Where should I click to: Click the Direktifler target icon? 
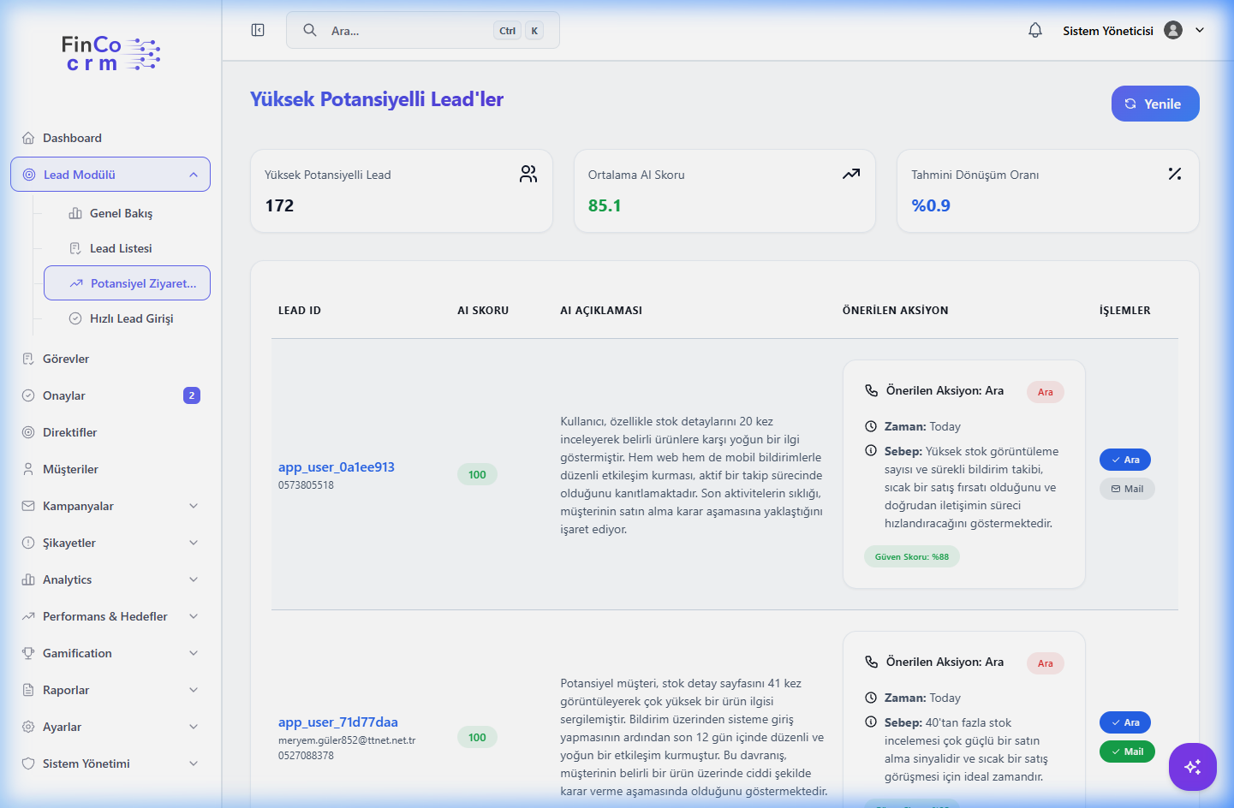coord(28,432)
